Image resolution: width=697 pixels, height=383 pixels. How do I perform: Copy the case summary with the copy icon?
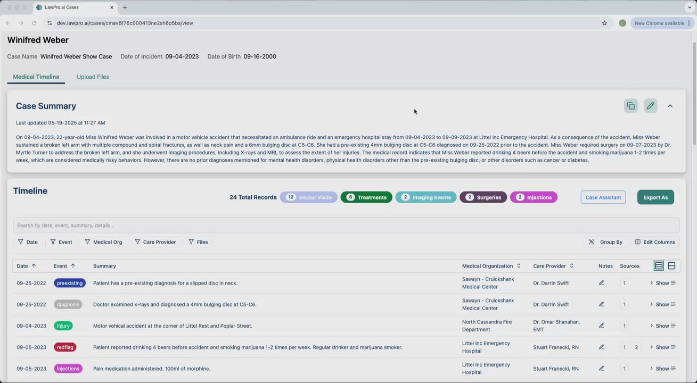point(631,106)
